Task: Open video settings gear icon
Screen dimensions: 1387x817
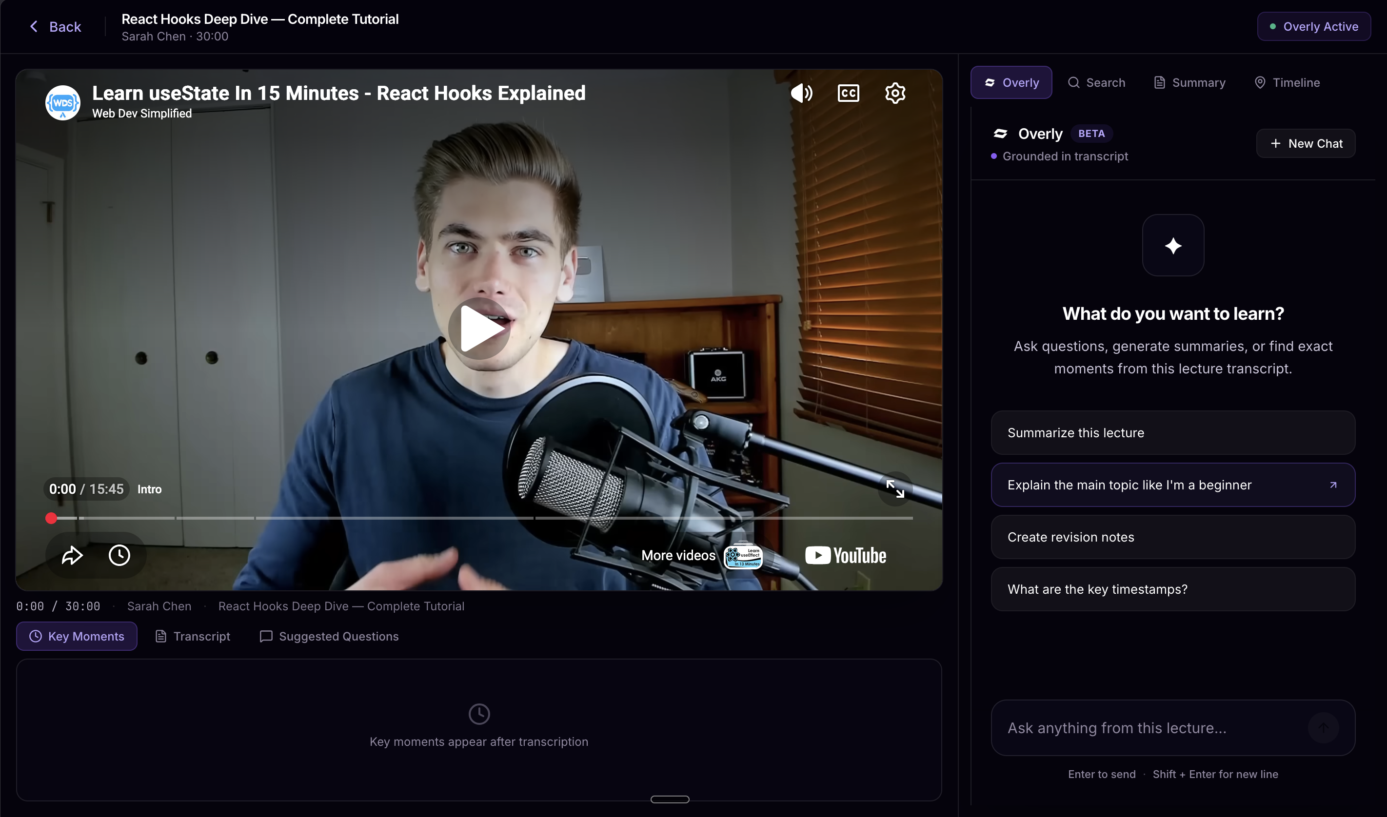Action: [x=895, y=93]
